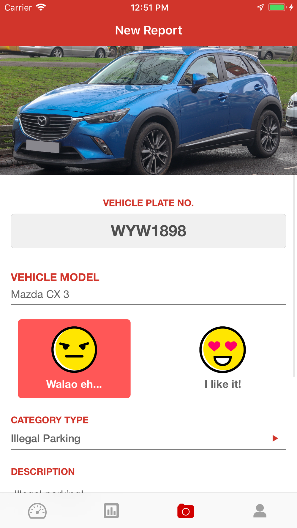Expand Category Type with red arrow
297x528 pixels.
(275, 438)
